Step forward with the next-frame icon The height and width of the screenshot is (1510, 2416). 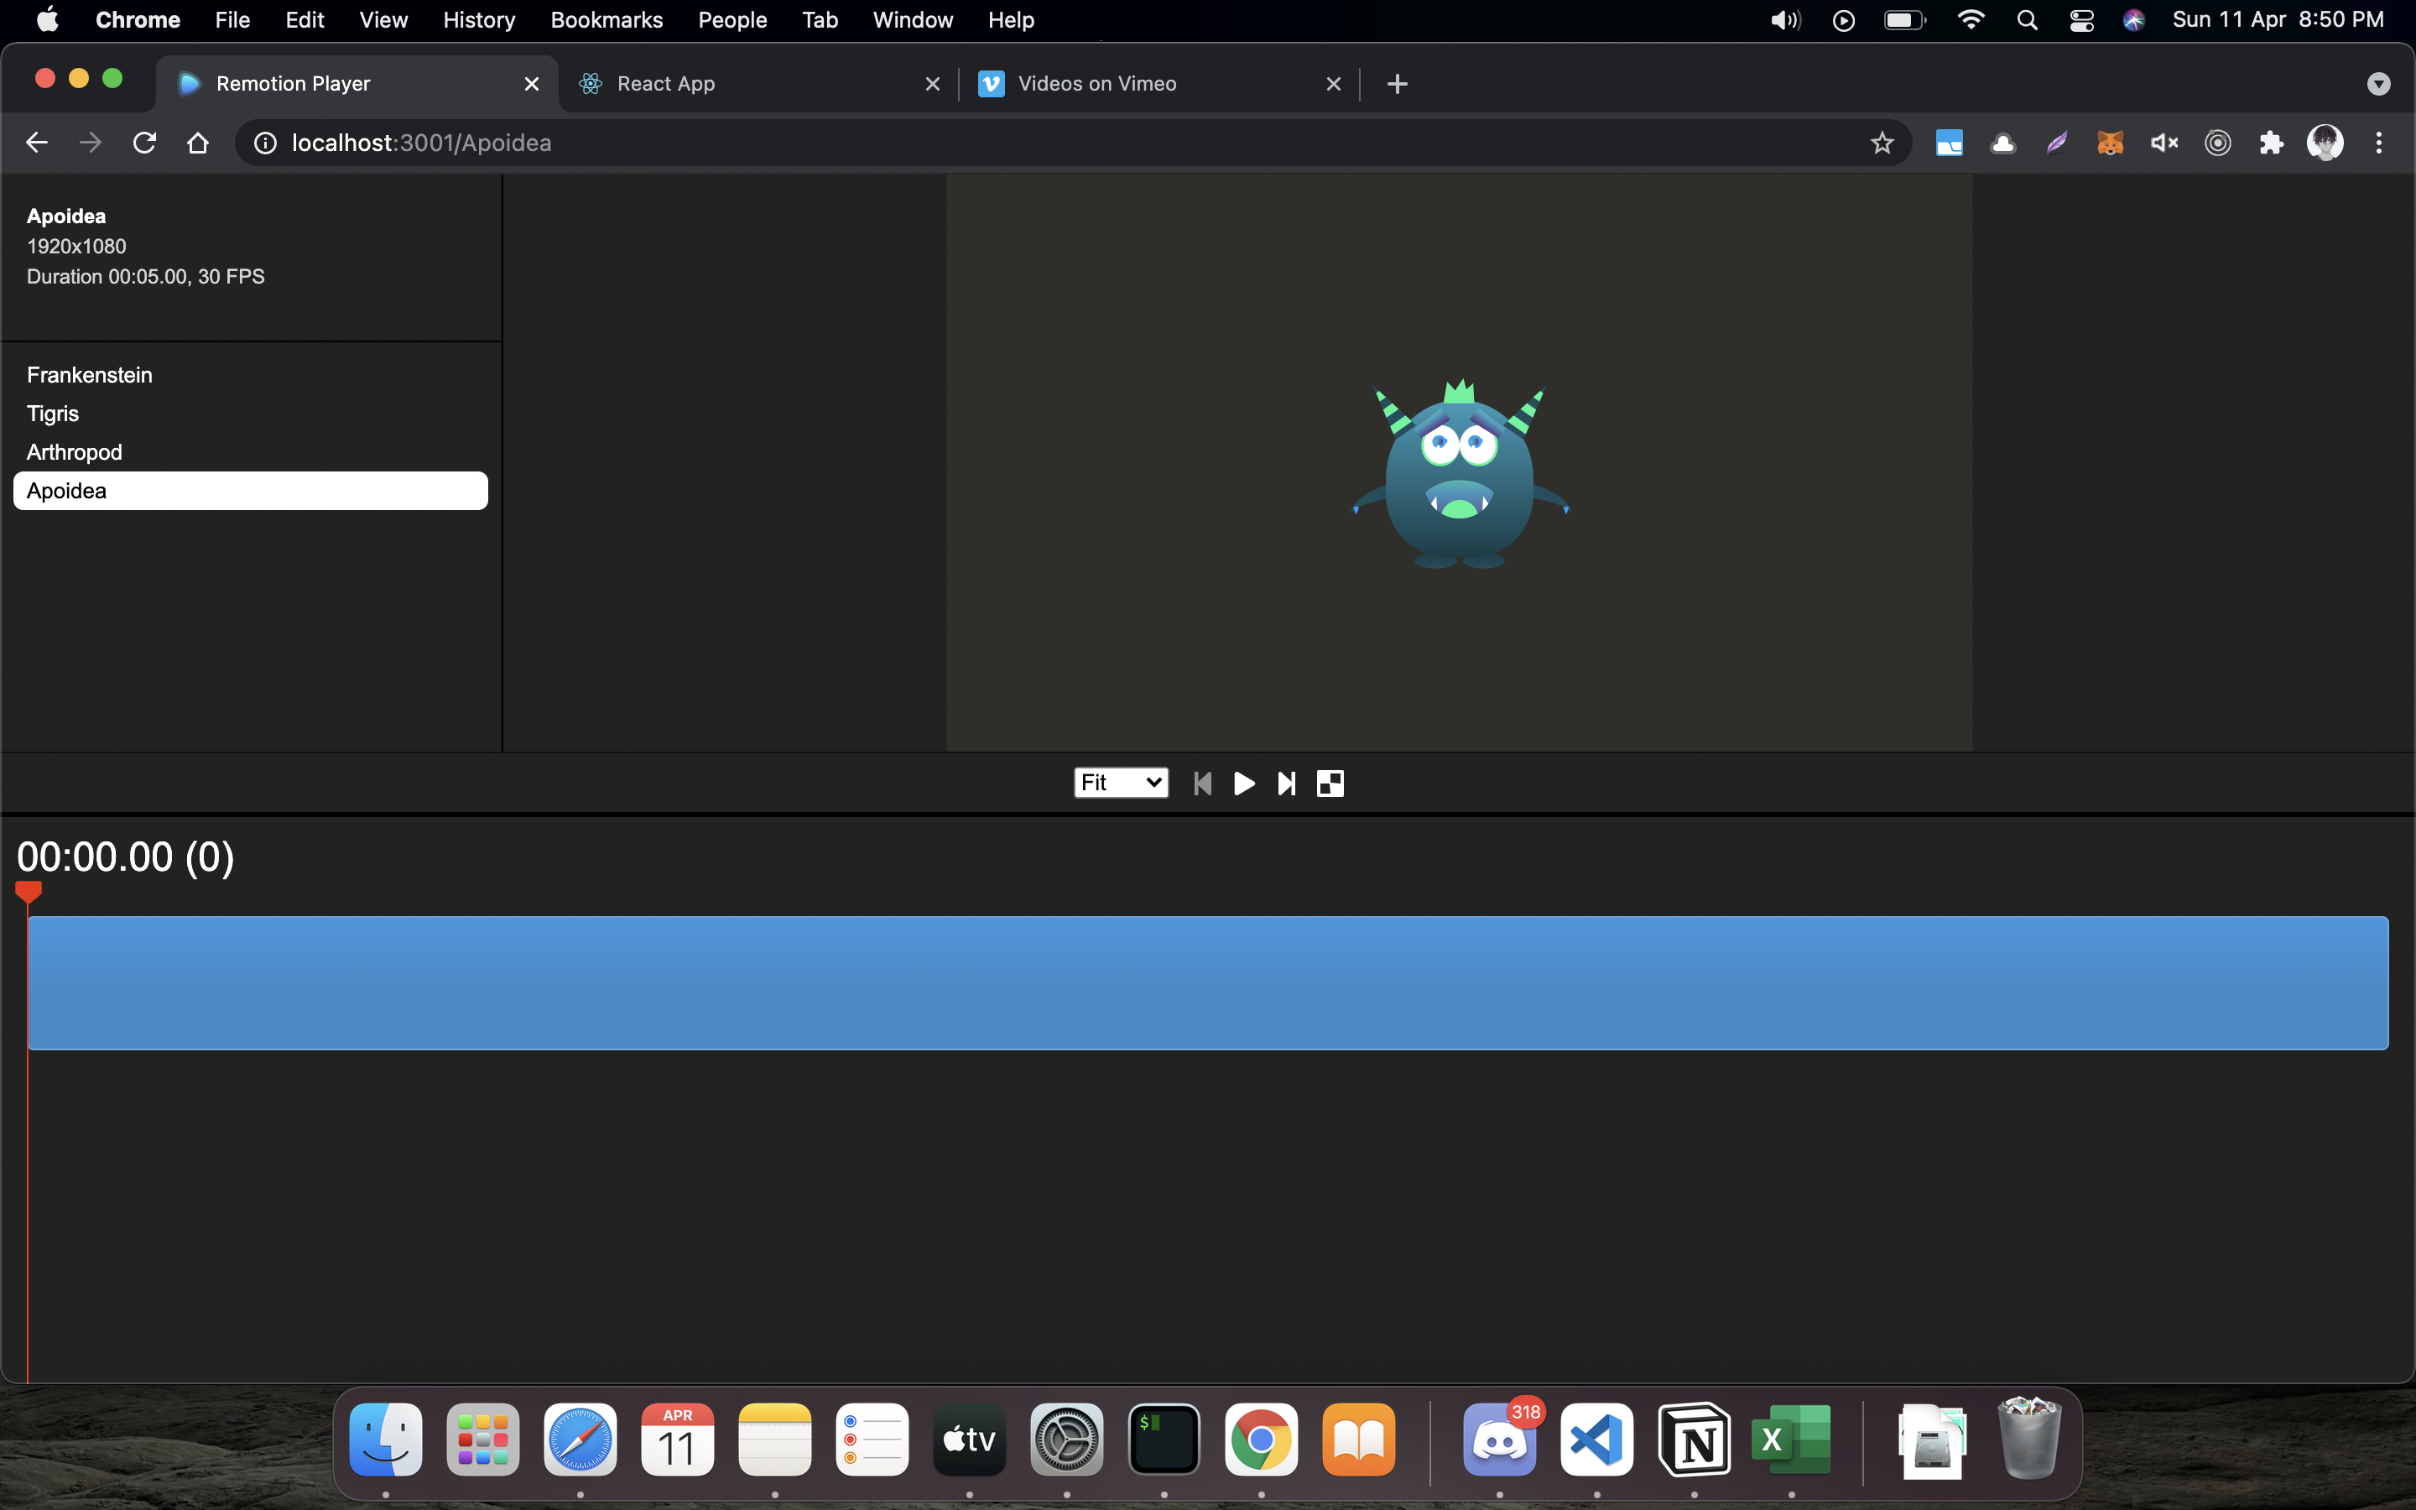point(1287,784)
